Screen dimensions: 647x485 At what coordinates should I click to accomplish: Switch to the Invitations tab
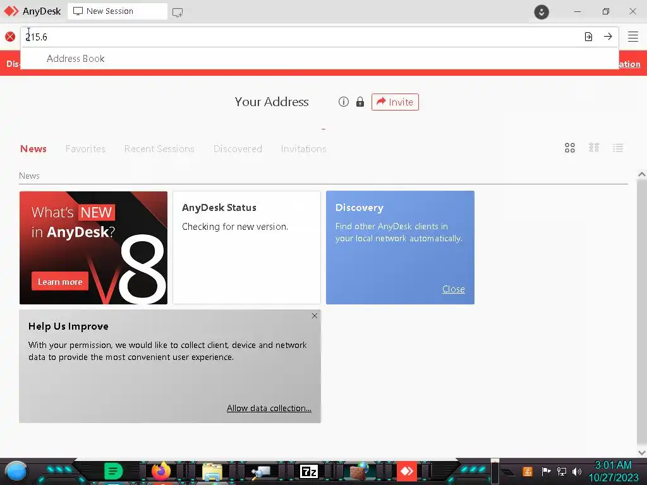(304, 149)
